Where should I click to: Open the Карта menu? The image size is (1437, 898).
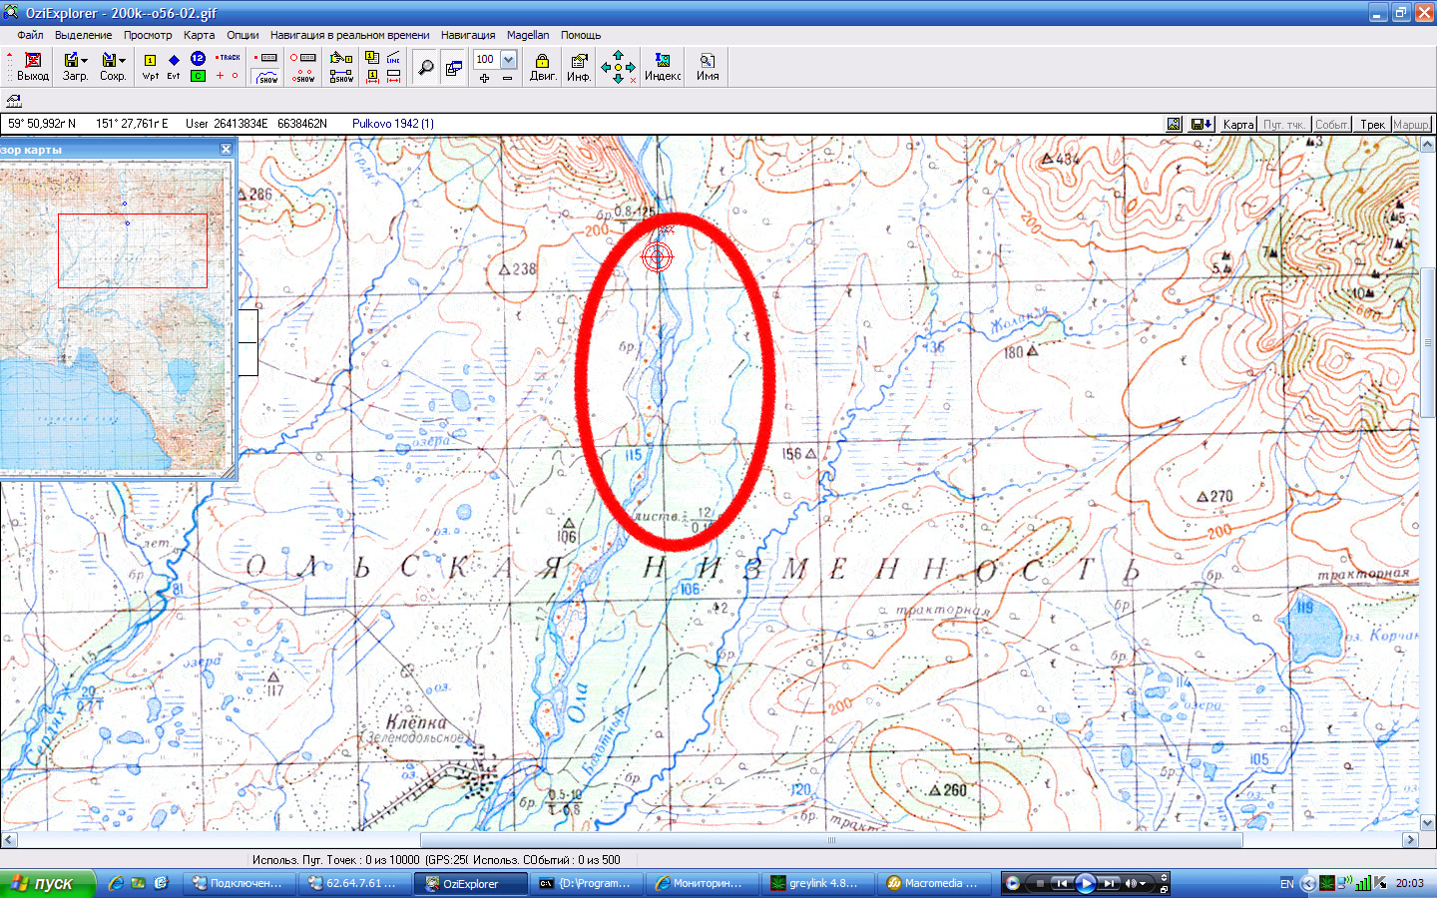point(199,35)
